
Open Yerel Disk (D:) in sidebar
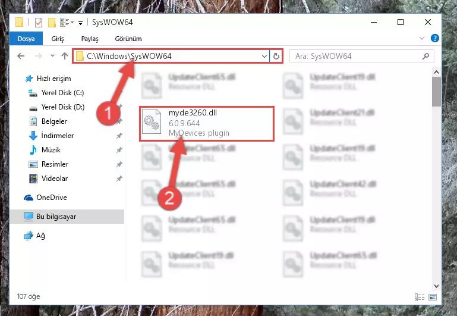[x=62, y=107]
